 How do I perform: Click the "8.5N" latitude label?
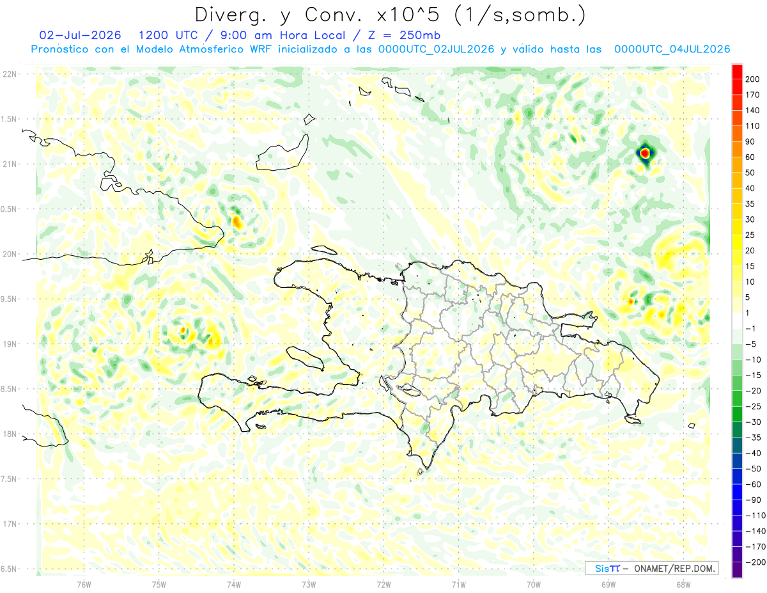coord(9,390)
